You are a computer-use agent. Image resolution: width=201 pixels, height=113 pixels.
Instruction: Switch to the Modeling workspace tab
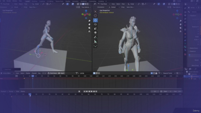click(34, 1)
